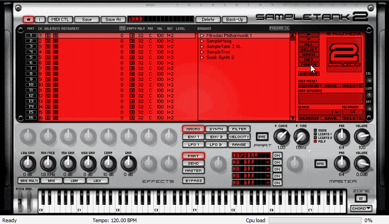
Task: Select part number 2 slot
Action: 31,41
